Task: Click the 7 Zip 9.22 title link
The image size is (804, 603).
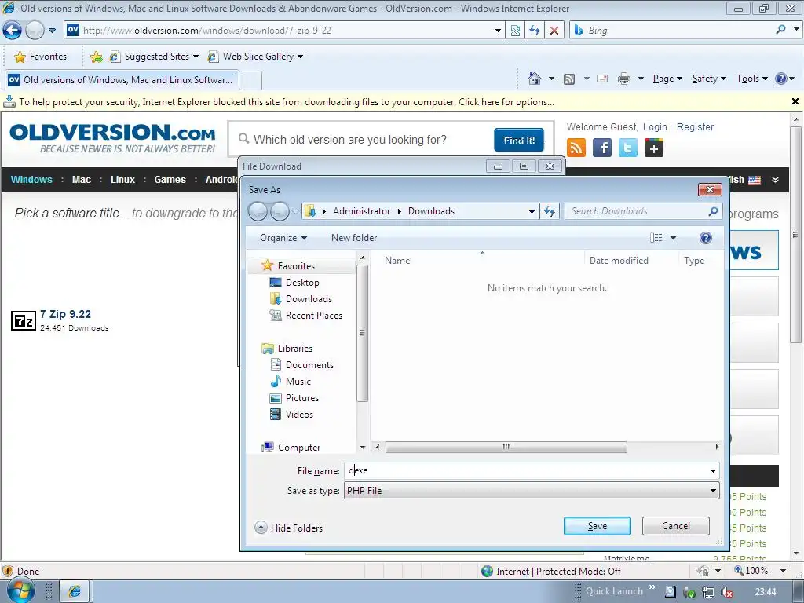Action: coord(66,314)
